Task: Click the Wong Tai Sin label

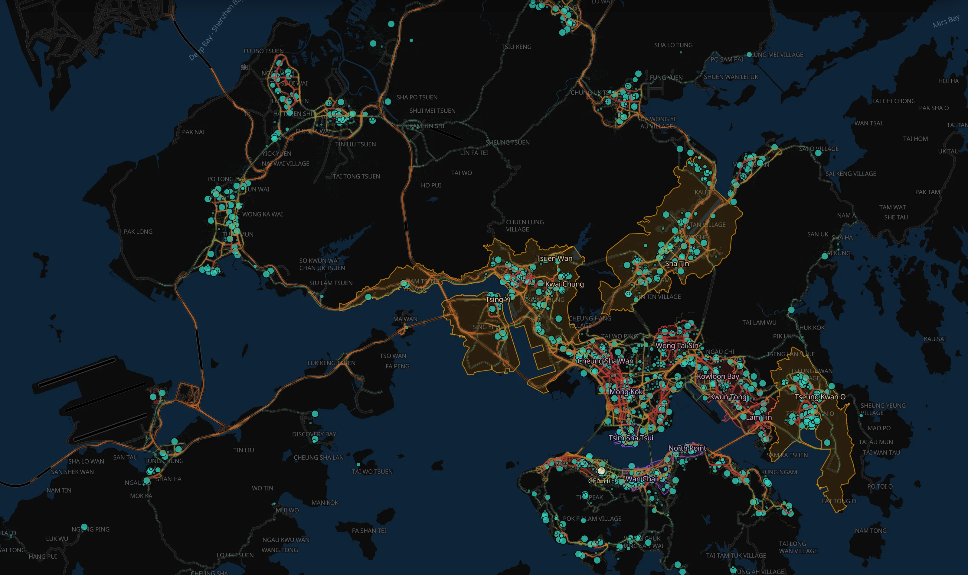Action: (677, 345)
